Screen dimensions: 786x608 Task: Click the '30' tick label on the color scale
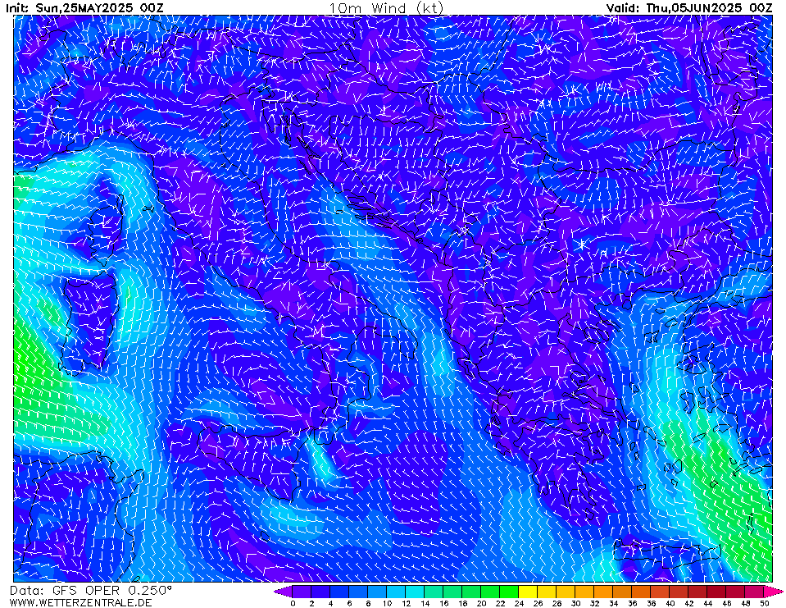point(575,603)
